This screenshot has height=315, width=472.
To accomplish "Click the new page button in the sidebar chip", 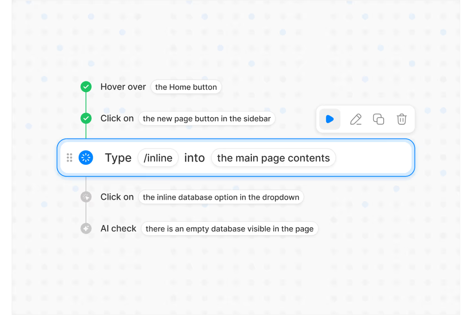I will pos(207,118).
